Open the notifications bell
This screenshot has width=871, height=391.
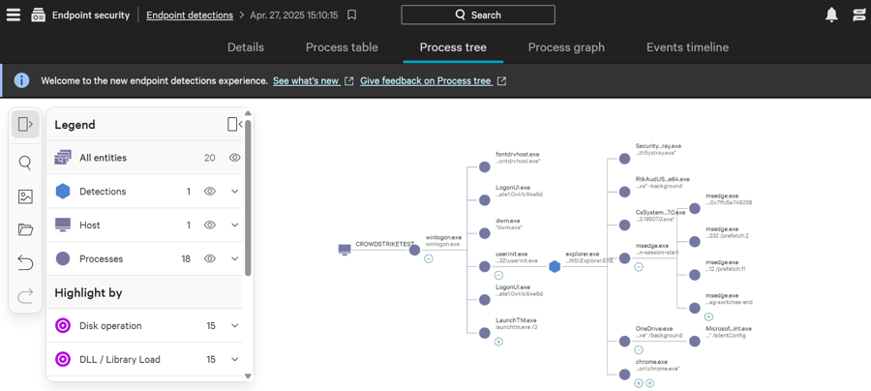(831, 15)
